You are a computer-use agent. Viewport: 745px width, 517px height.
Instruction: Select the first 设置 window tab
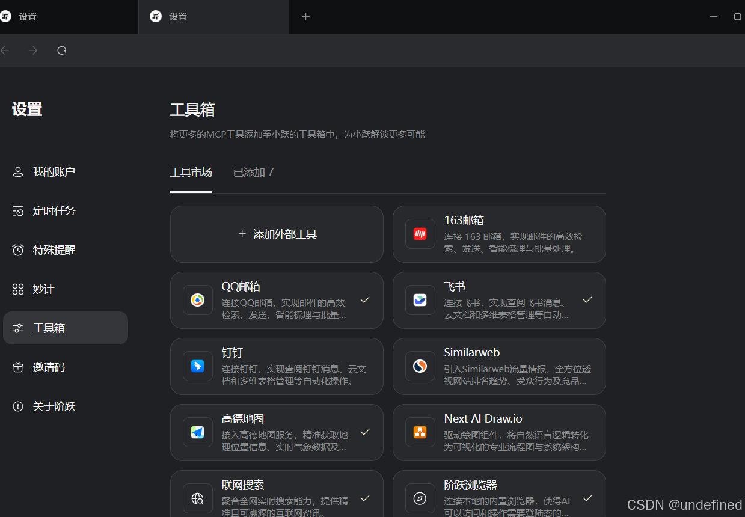point(69,17)
